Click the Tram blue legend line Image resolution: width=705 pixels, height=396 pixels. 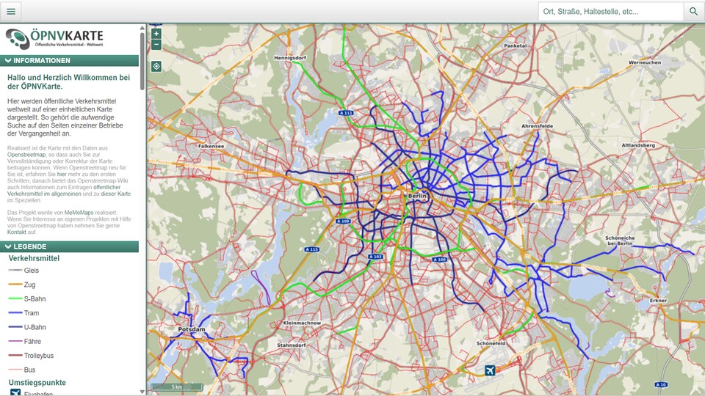coord(15,313)
